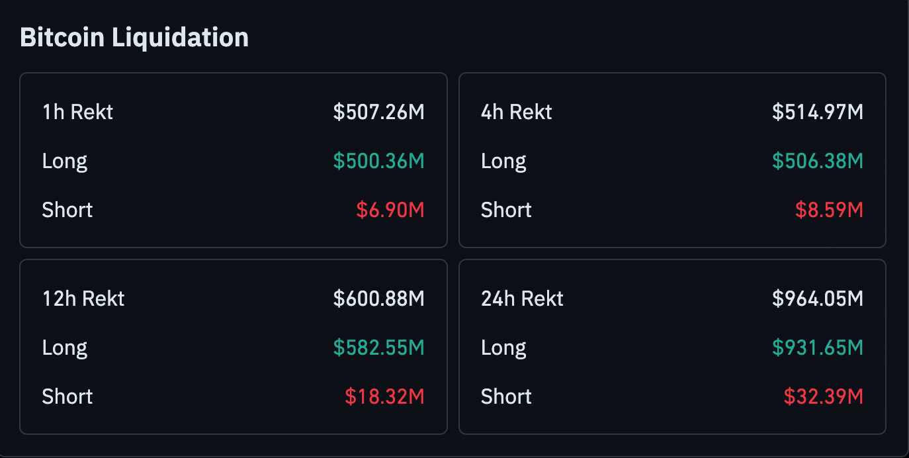Select the 1h Rekt total $507.26M
Viewport: 909px width, 458px height.
[x=378, y=113]
